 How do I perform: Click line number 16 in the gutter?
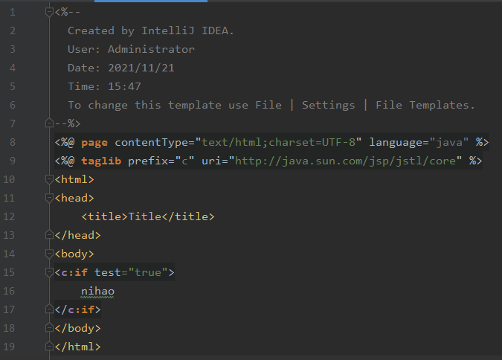click(9, 291)
